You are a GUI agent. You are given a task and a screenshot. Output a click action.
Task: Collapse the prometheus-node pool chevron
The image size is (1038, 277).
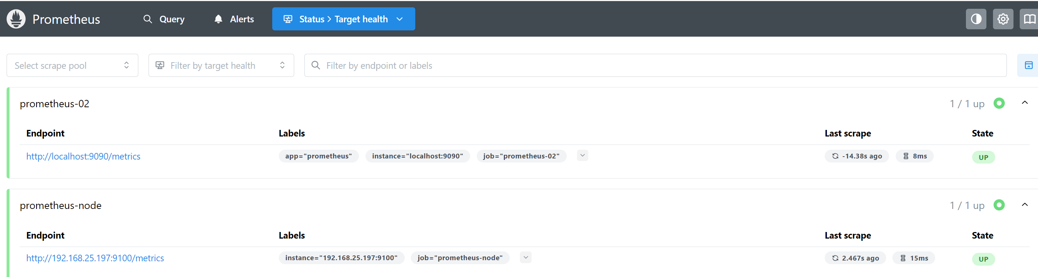(x=1024, y=205)
